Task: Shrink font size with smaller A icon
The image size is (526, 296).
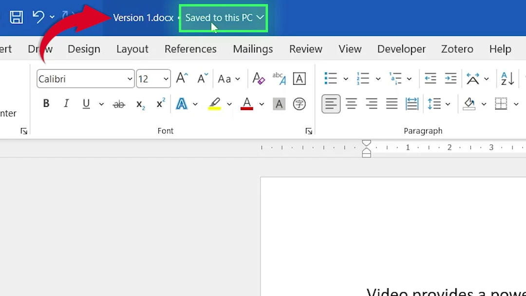Action: (202, 78)
